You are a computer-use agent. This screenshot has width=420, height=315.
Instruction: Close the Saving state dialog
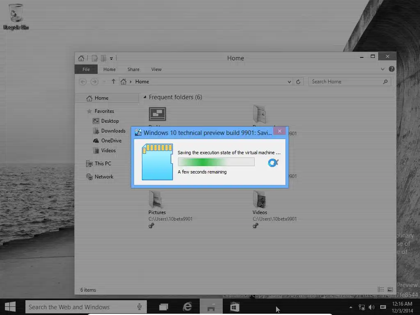pos(280,131)
